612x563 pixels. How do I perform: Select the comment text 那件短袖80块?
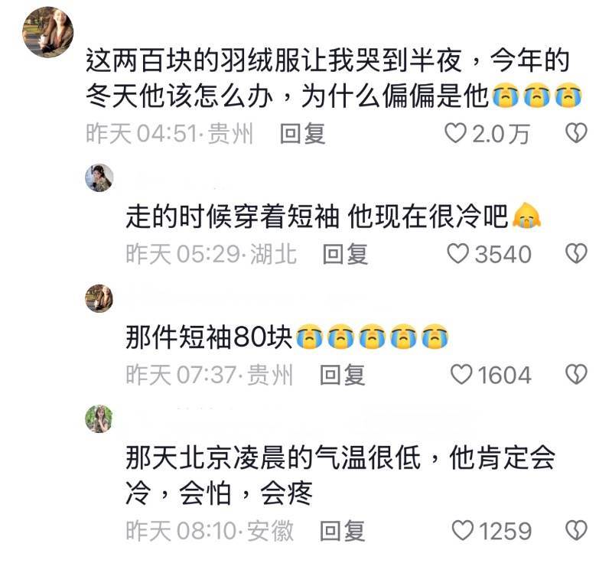pos(209,337)
